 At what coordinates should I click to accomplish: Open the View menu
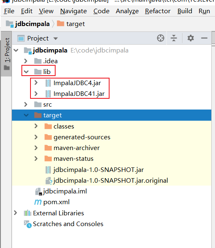click(46, 11)
